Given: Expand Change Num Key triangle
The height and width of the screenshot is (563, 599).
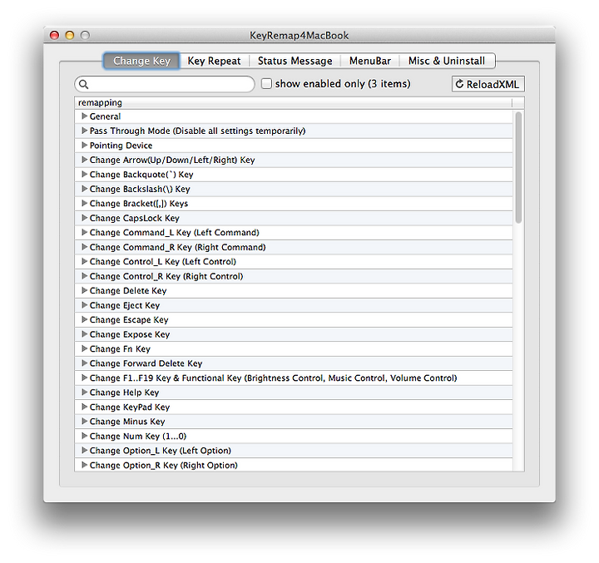Looking at the screenshot, I should (x=84, y=436).
